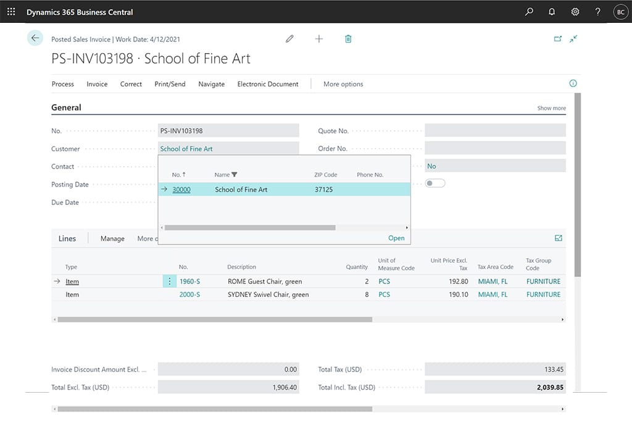Click More options in action bar

pyautogui.click(x=343, y=84)
